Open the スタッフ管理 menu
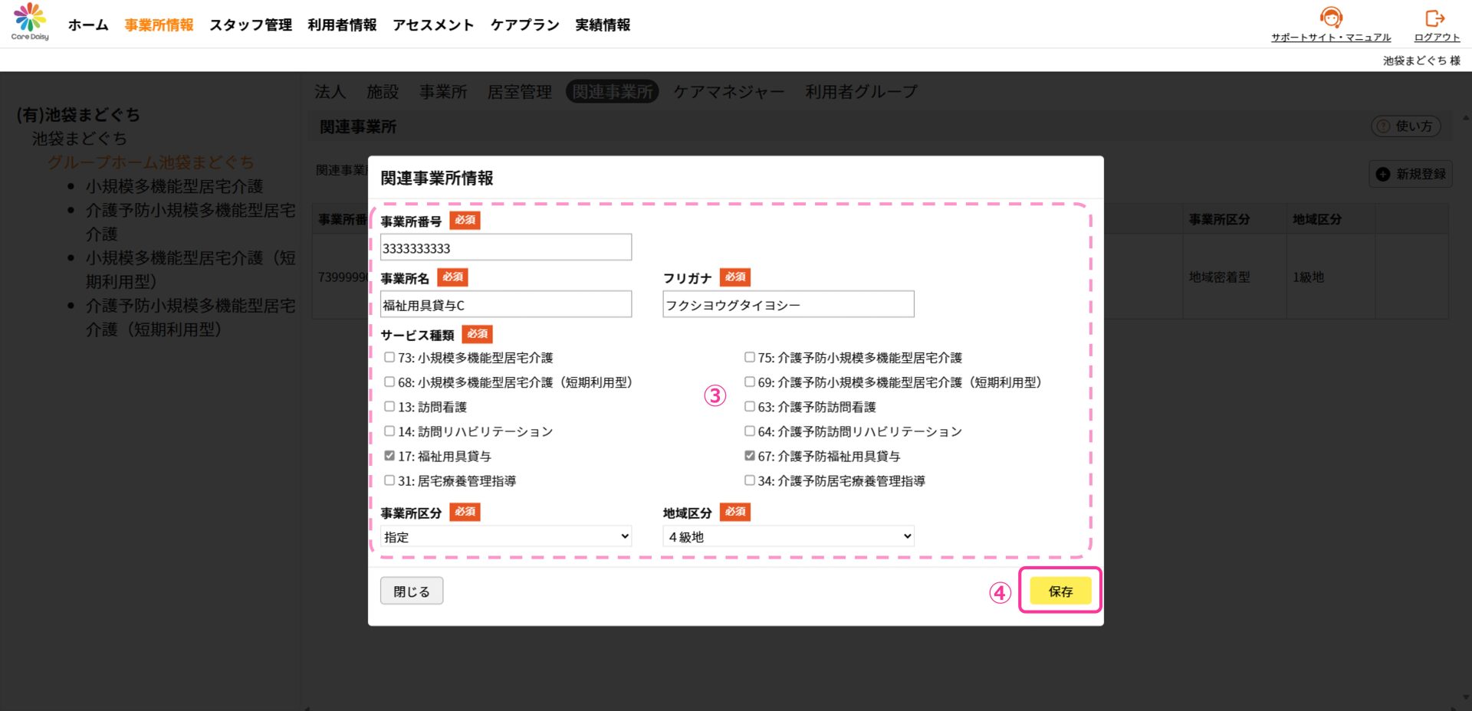Viewport: 1472px width, 711px height. 251,25
